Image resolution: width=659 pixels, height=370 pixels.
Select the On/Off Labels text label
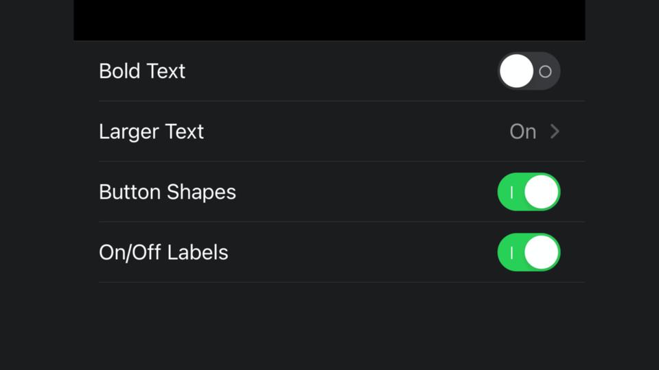coord(163,253)
